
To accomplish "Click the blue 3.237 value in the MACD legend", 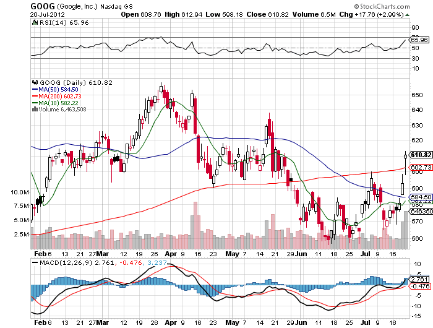I will (x=156, y=262).
